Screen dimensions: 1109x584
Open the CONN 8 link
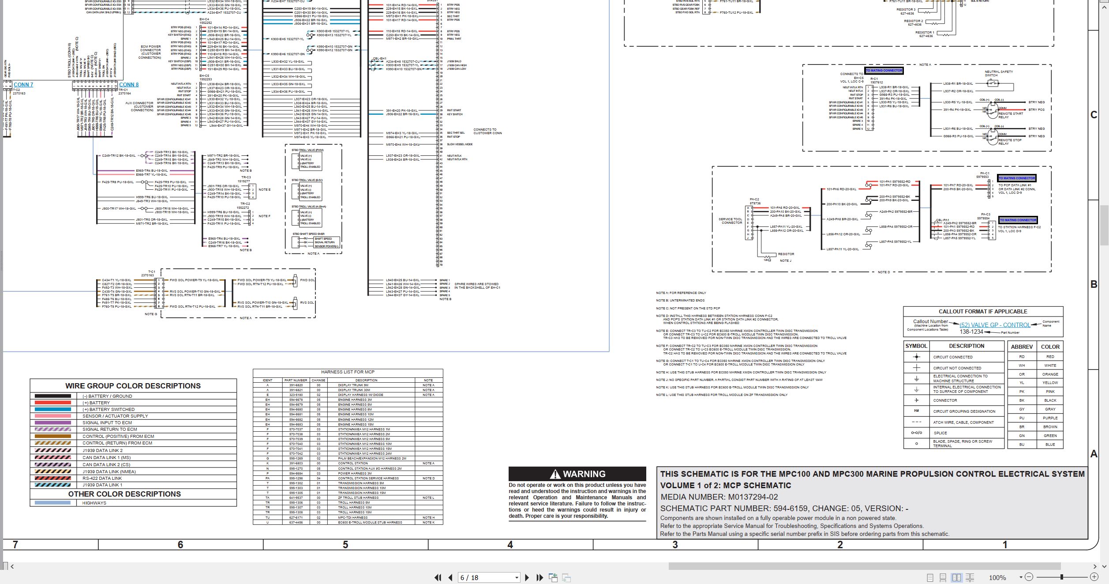click(x=129, y=85)
